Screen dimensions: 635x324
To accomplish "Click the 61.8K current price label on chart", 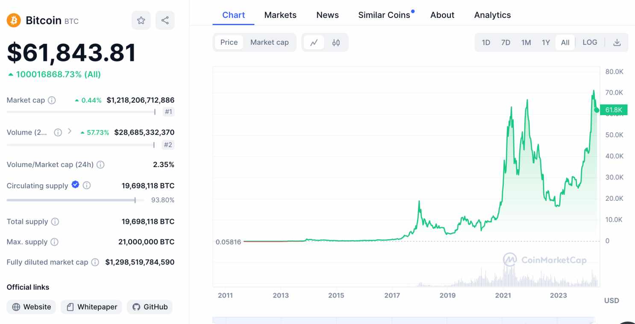I will pos(614,110).
